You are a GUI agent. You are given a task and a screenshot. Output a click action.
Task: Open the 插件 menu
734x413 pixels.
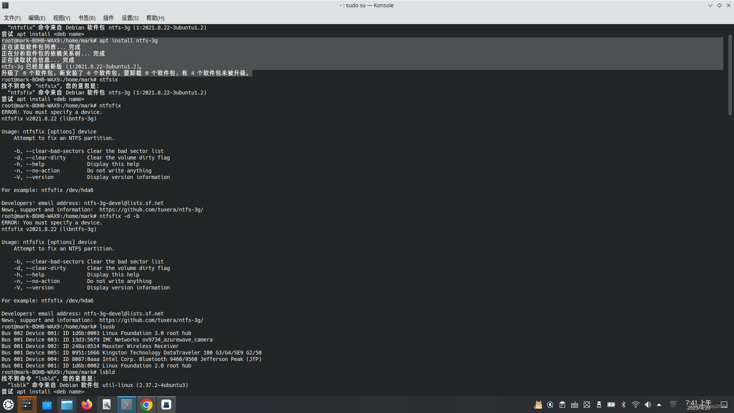(x=108, y=18)
